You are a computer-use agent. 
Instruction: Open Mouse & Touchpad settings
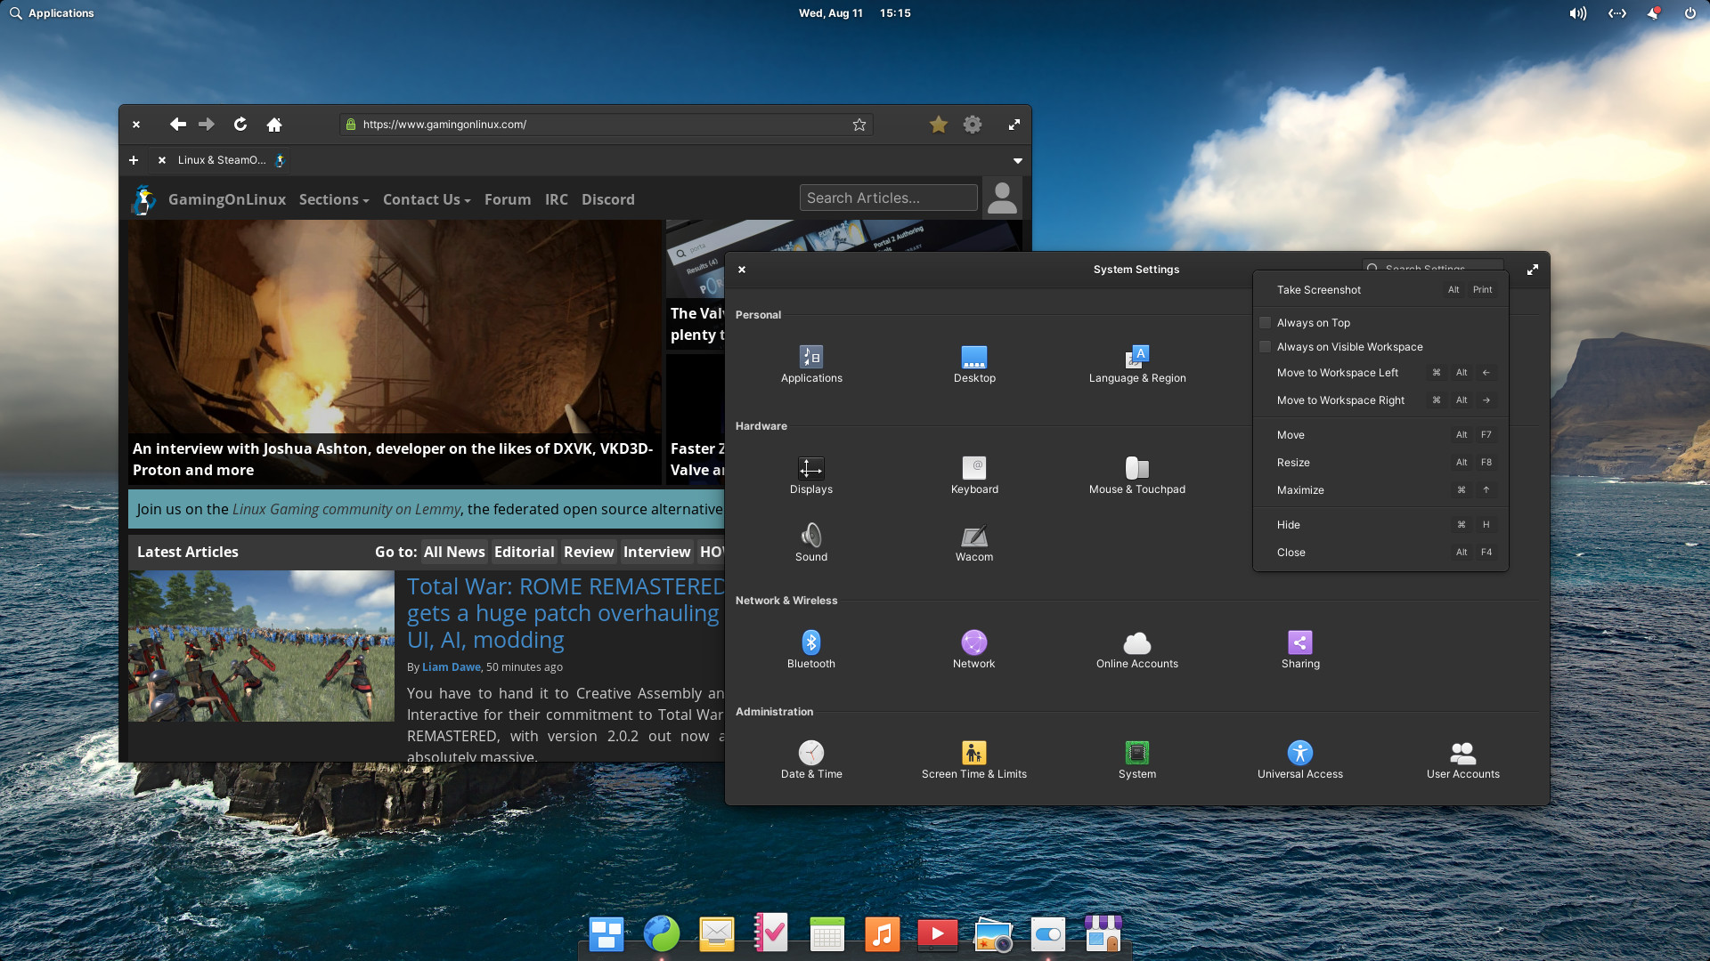[1137, 475]
